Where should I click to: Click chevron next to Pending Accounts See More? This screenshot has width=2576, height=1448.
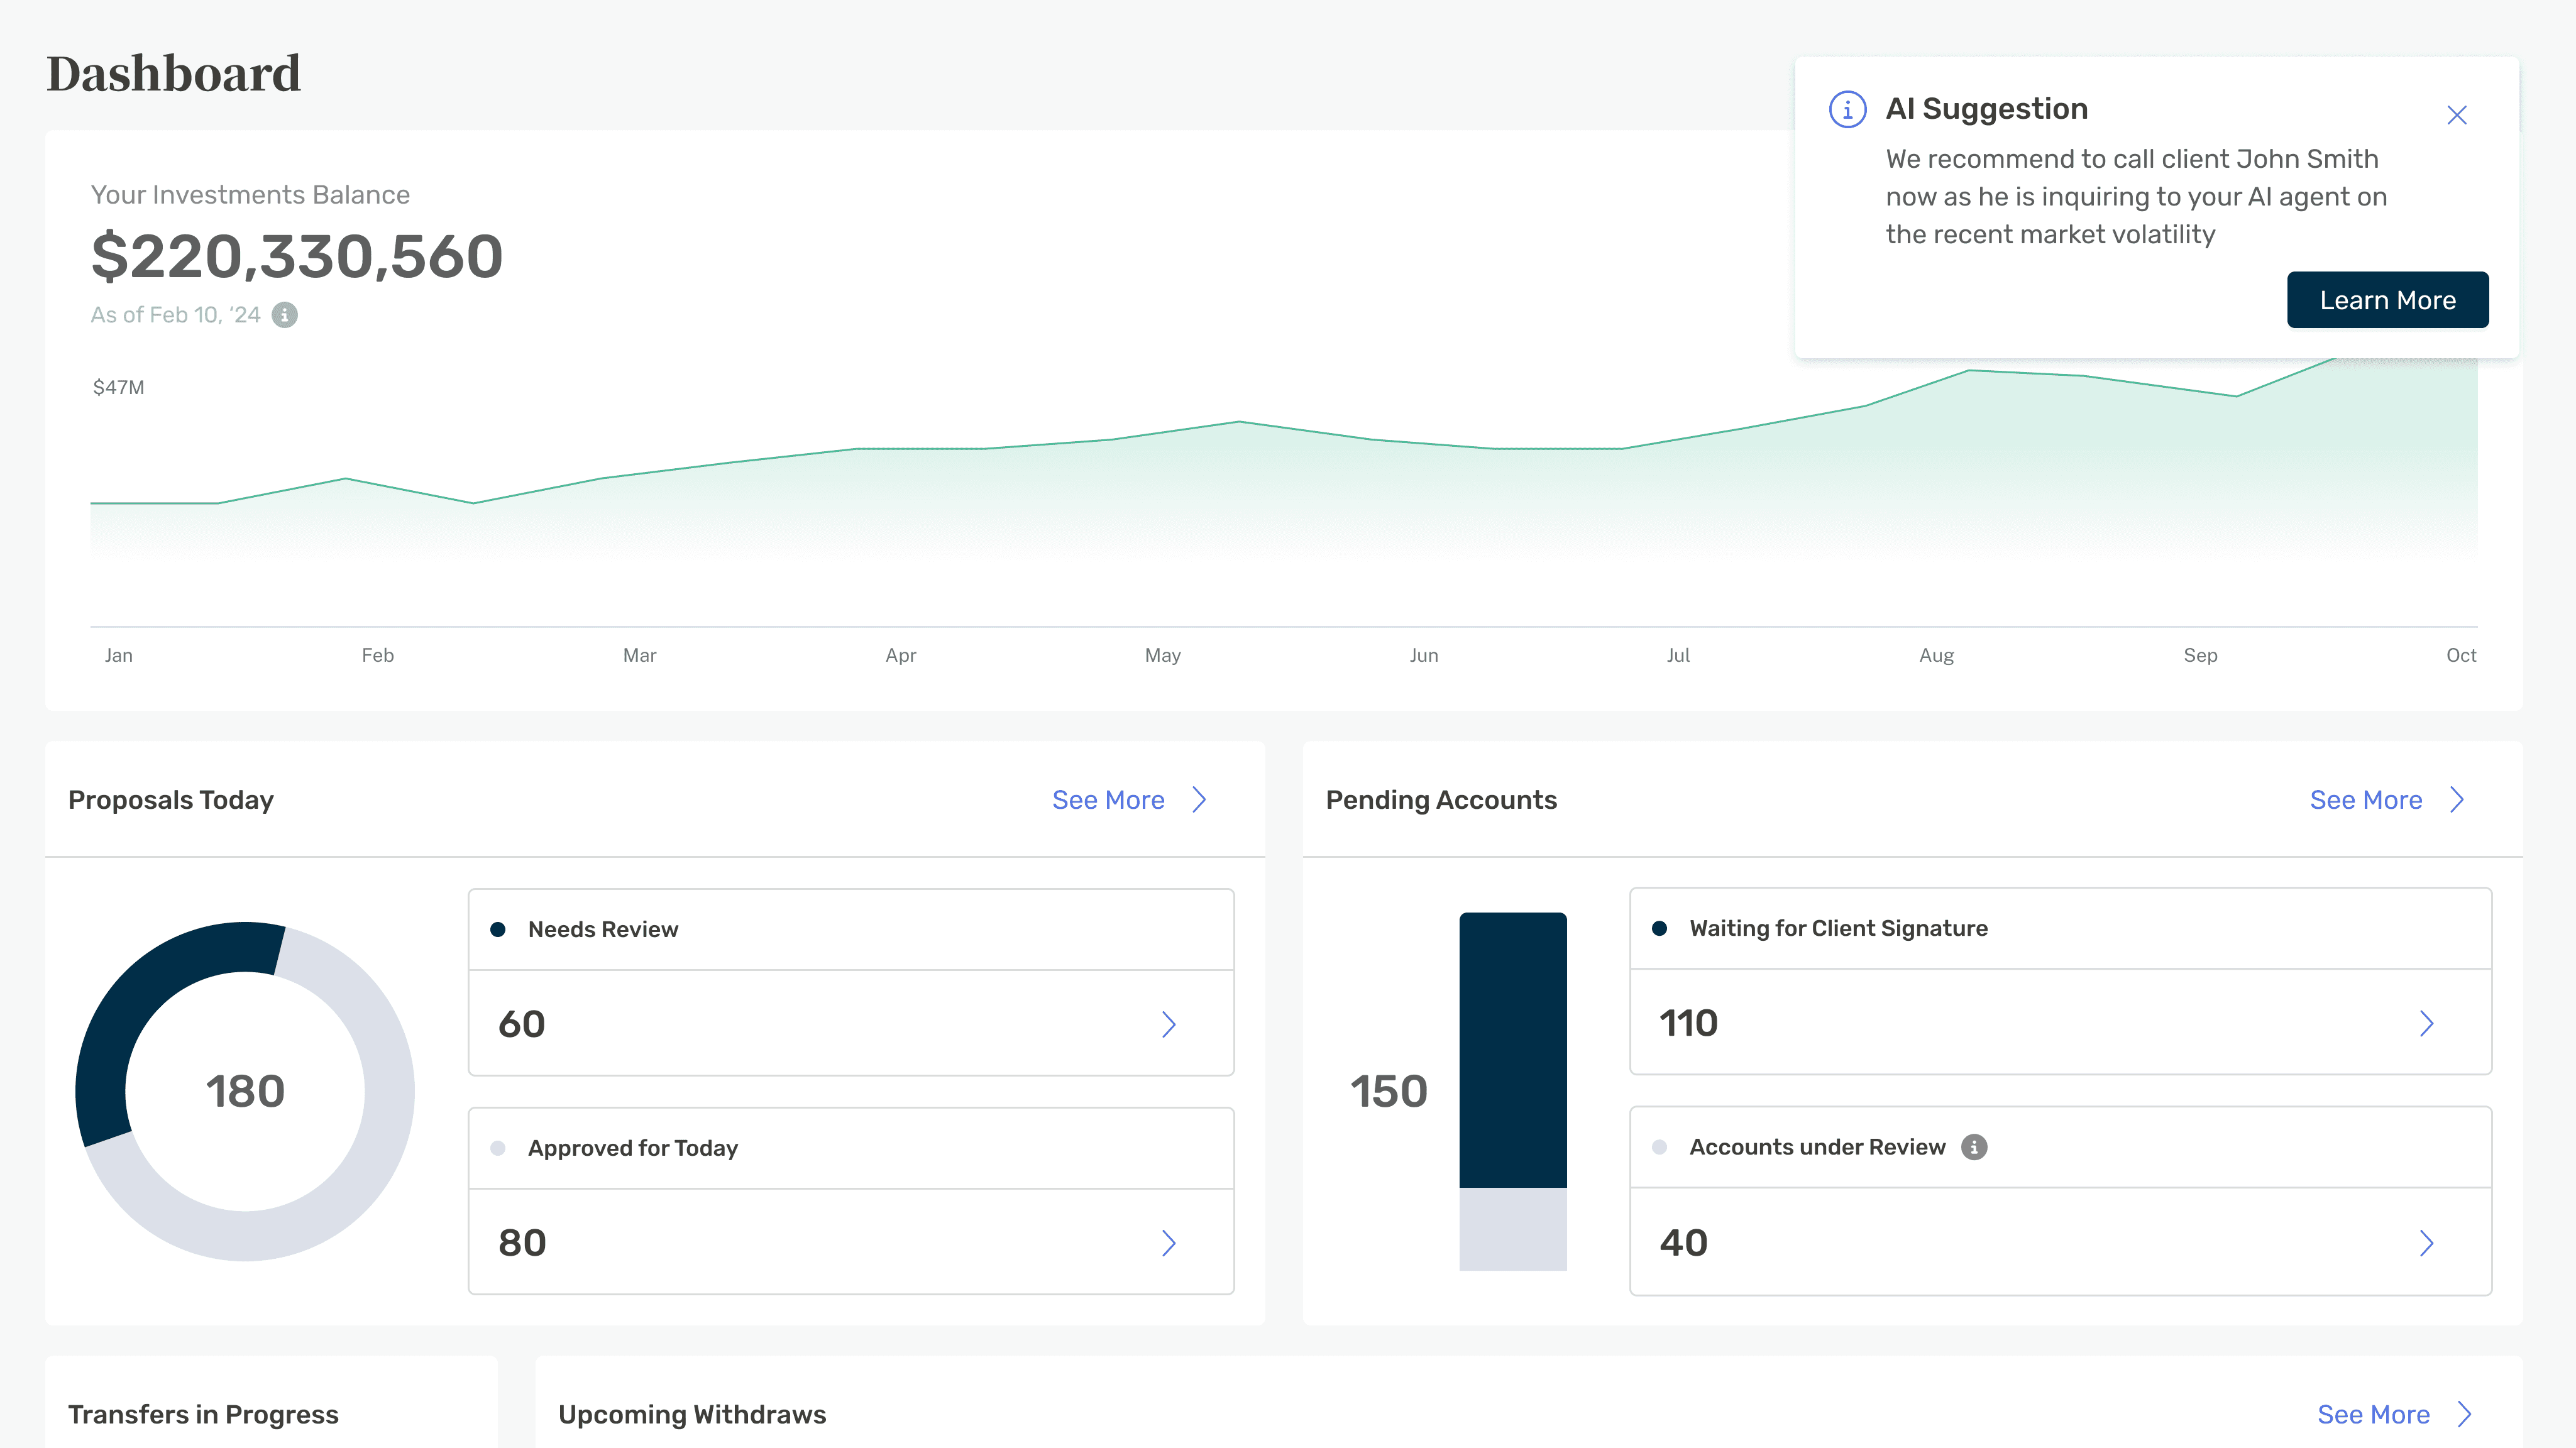point(2457,800)
